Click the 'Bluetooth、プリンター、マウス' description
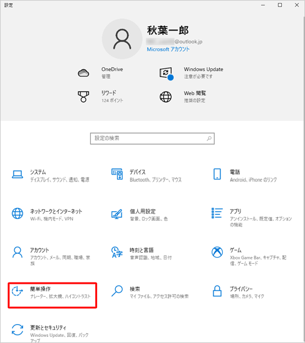The width and height of the screenshot is (305, 343). (x=156, y=180)
